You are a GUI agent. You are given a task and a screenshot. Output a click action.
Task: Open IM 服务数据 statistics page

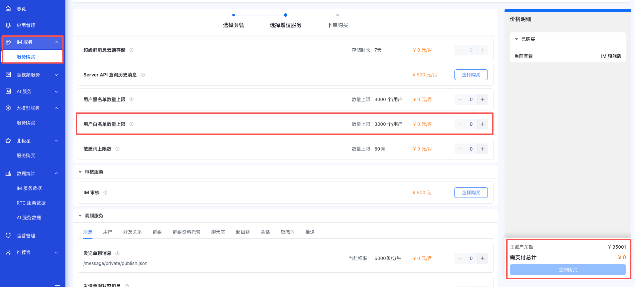[x=29, y=188]
